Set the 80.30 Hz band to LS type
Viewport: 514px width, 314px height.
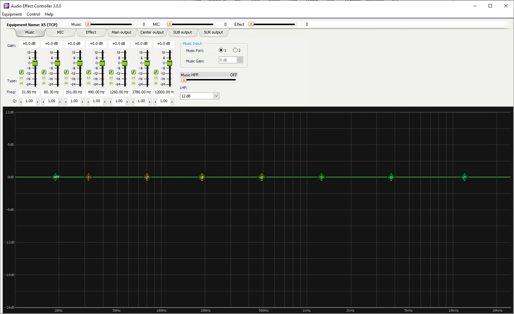(44, 78)
